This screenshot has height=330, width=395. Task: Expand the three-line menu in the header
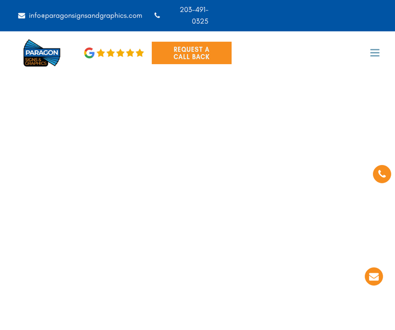(374, 53)
